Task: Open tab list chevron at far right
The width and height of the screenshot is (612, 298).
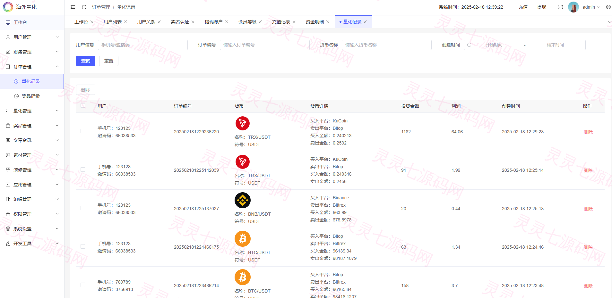Action: pos(609,22)
